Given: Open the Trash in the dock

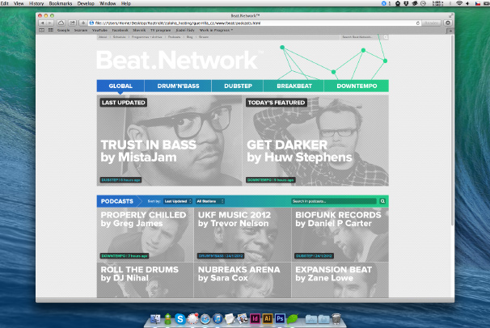Looking at the screenshot, I should (335, 319).
